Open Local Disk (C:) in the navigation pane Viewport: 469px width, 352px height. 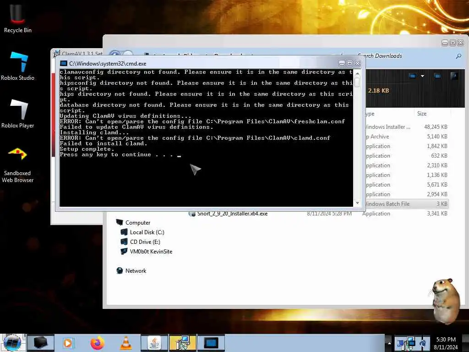pyautogui.click(x=142, y=232)
